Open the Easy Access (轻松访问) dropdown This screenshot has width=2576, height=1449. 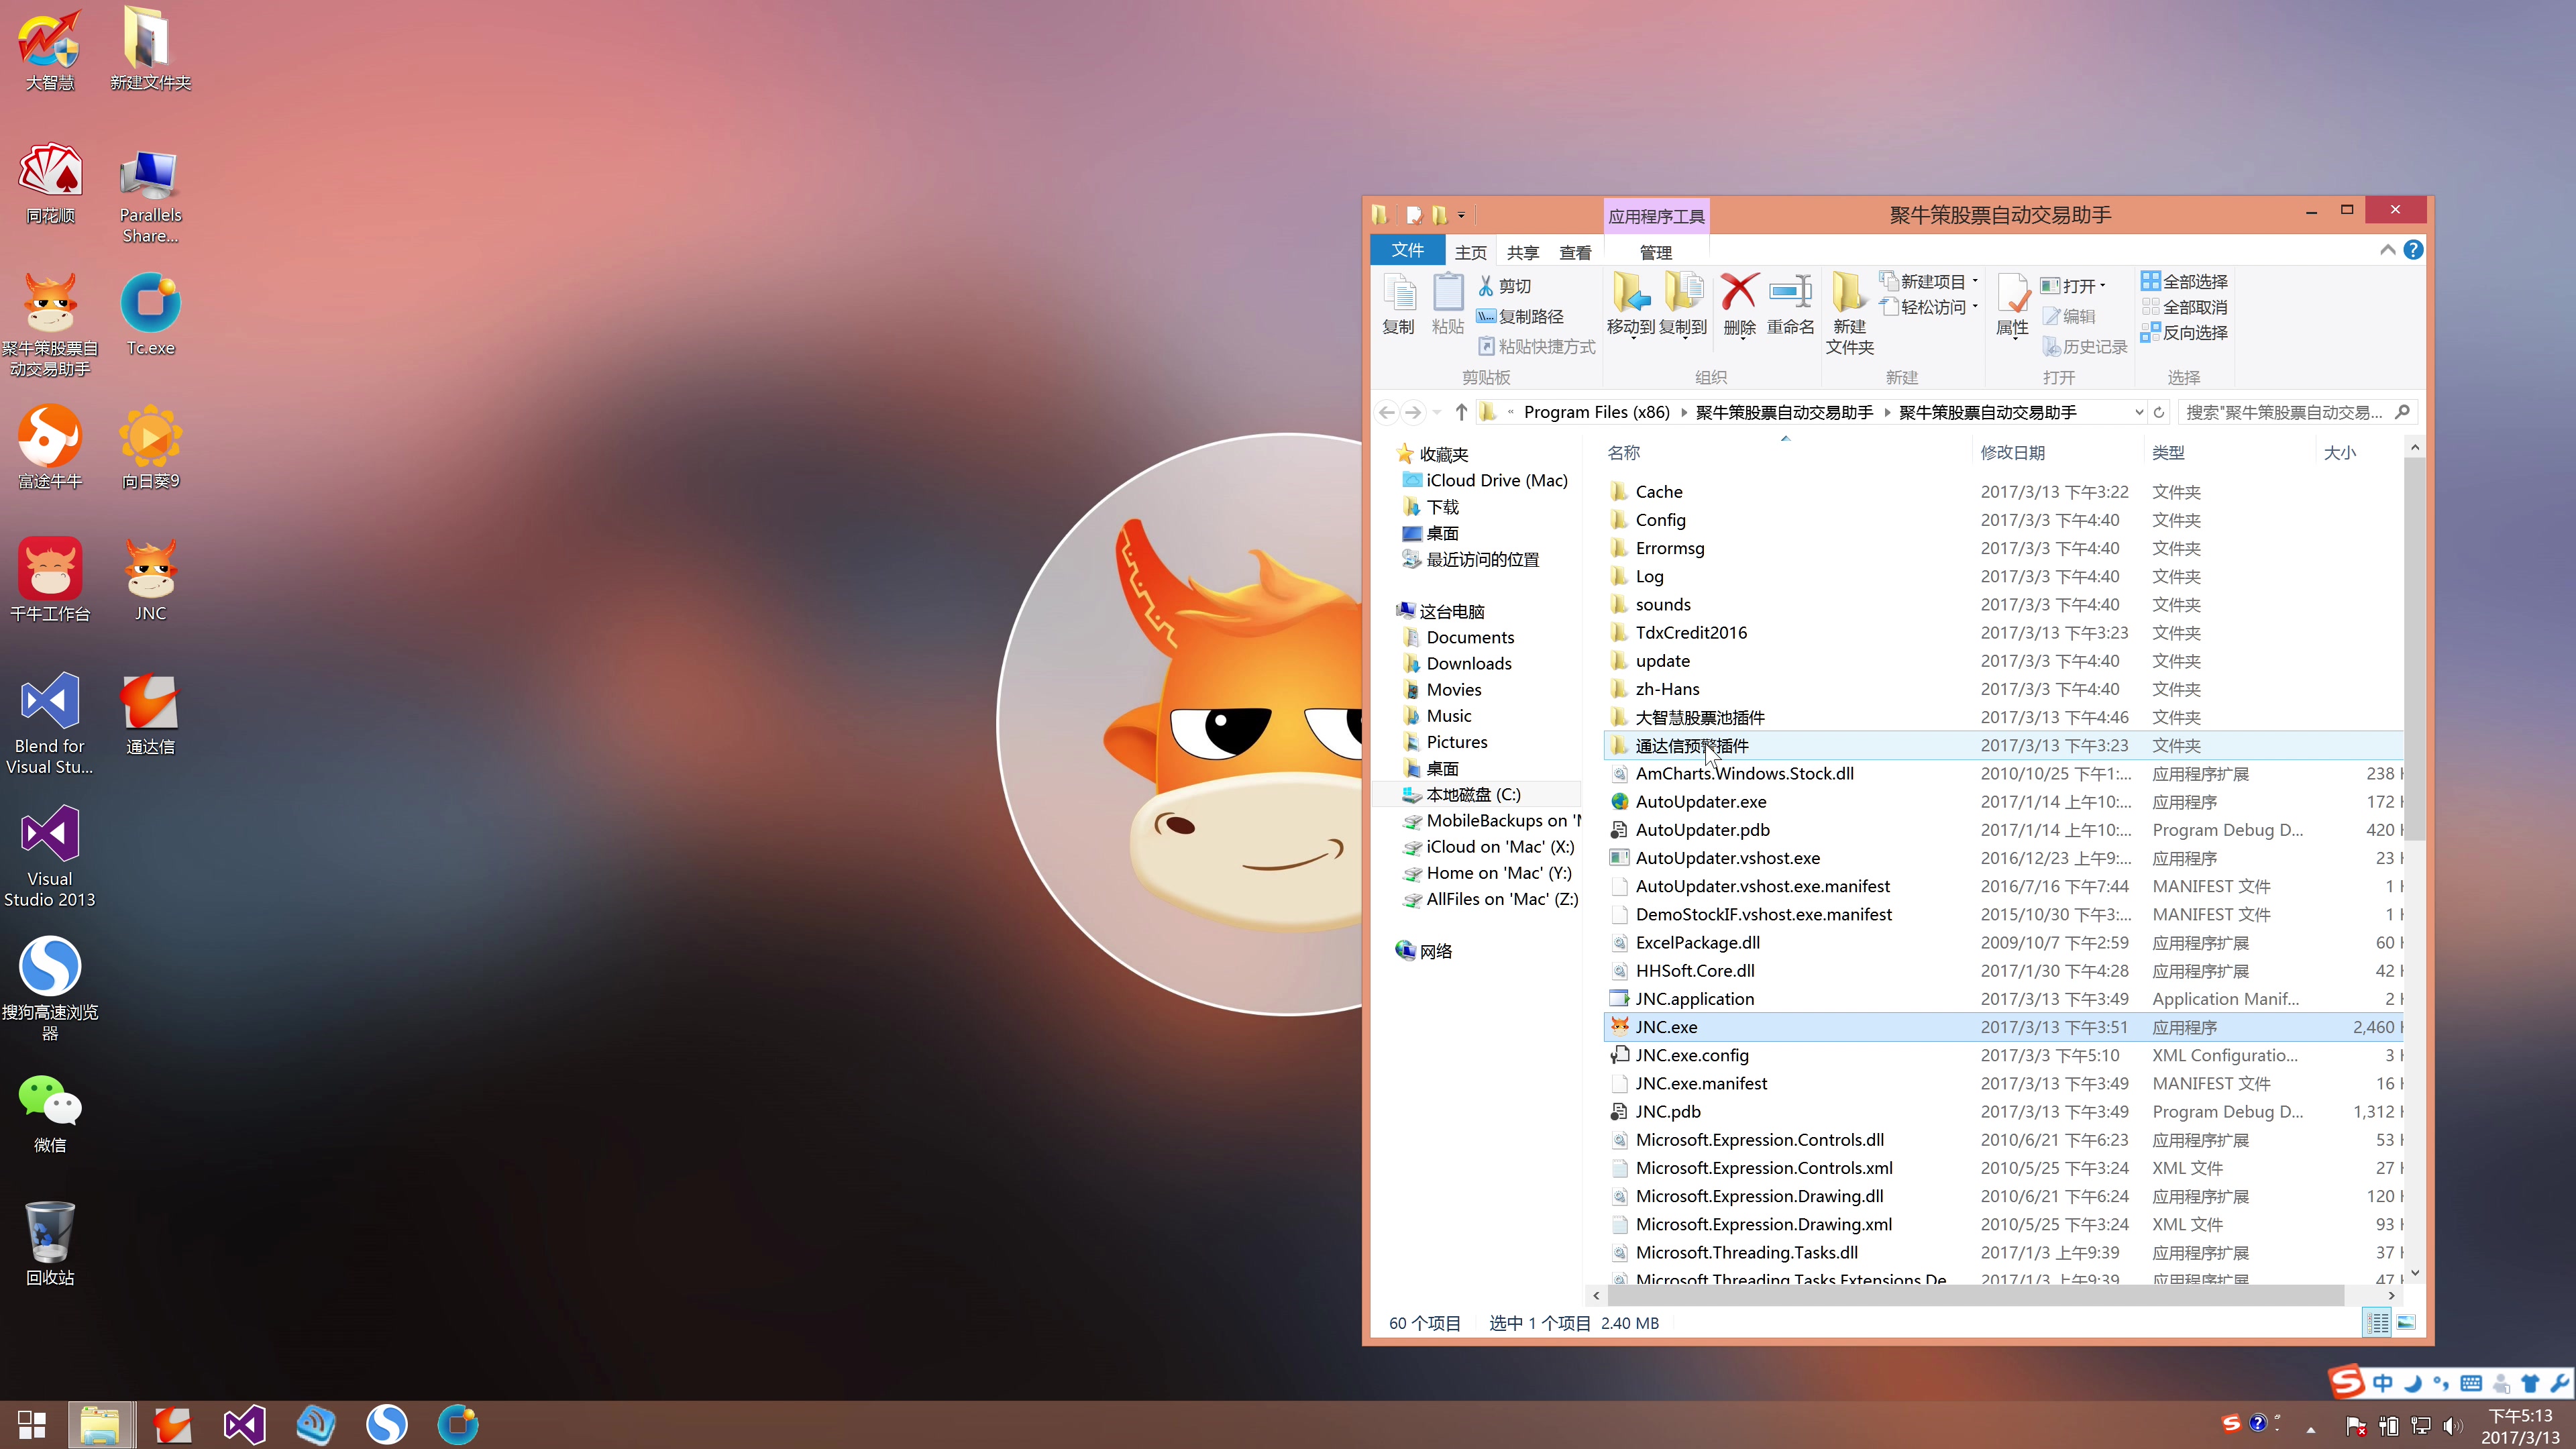(x=1929, y=307)
